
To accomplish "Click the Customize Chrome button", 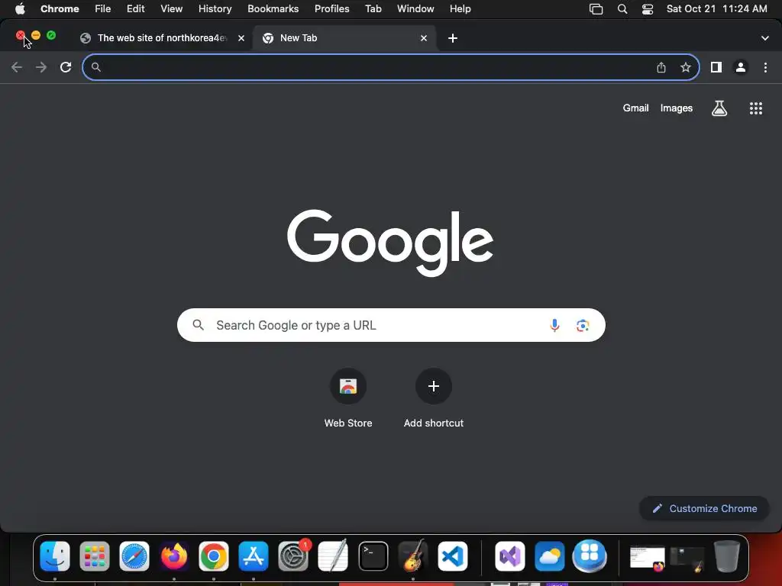I will click(704, 508).
